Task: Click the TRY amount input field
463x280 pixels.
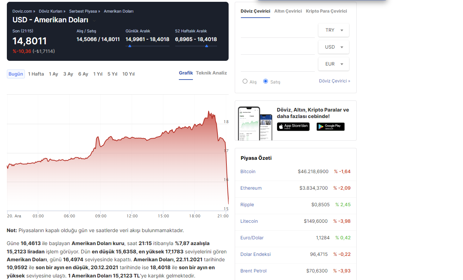Action: point(278,31)
